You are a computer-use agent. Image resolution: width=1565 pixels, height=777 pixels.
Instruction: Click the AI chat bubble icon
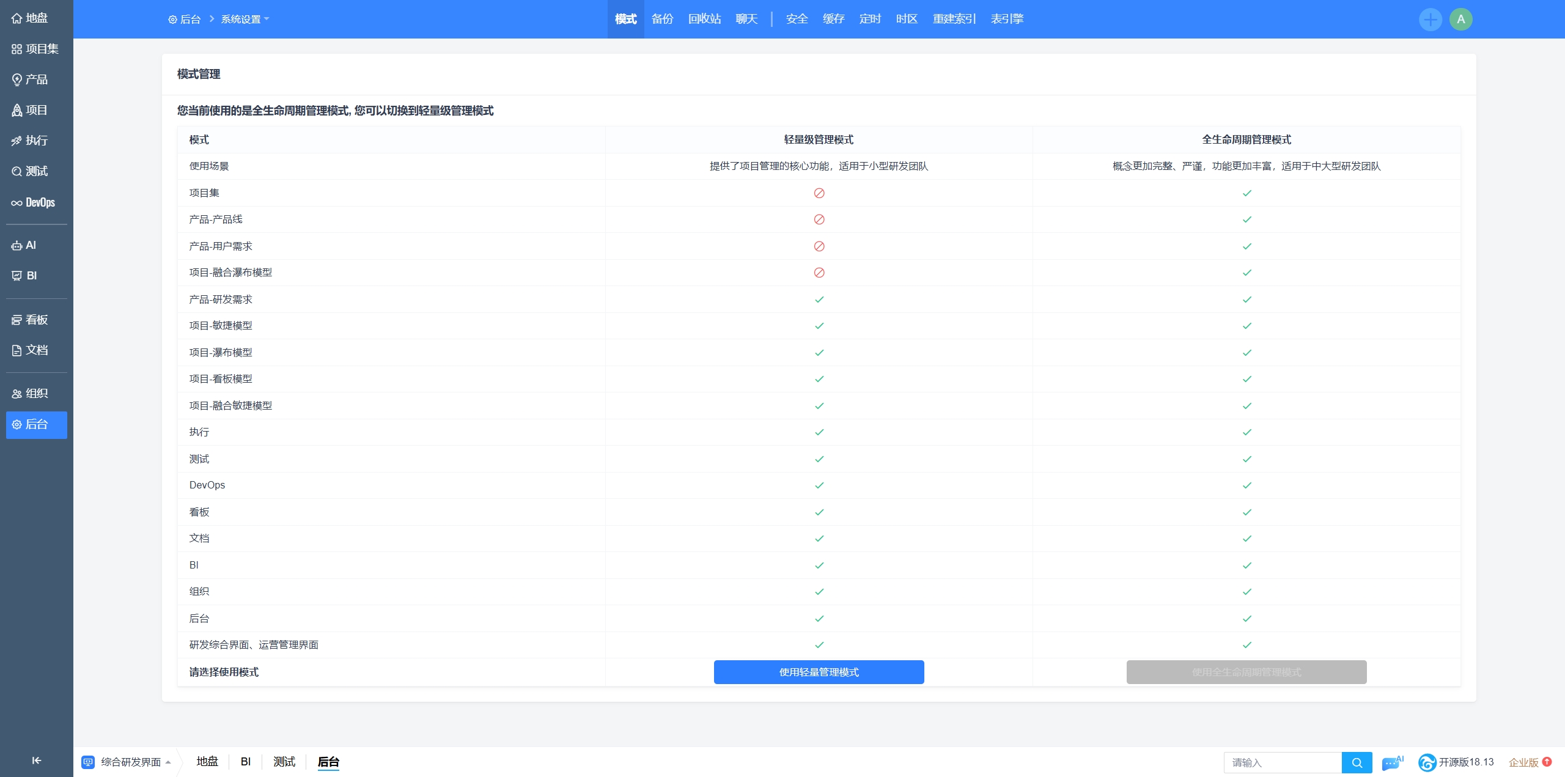pyautogui.click(x=1391, y=762)
